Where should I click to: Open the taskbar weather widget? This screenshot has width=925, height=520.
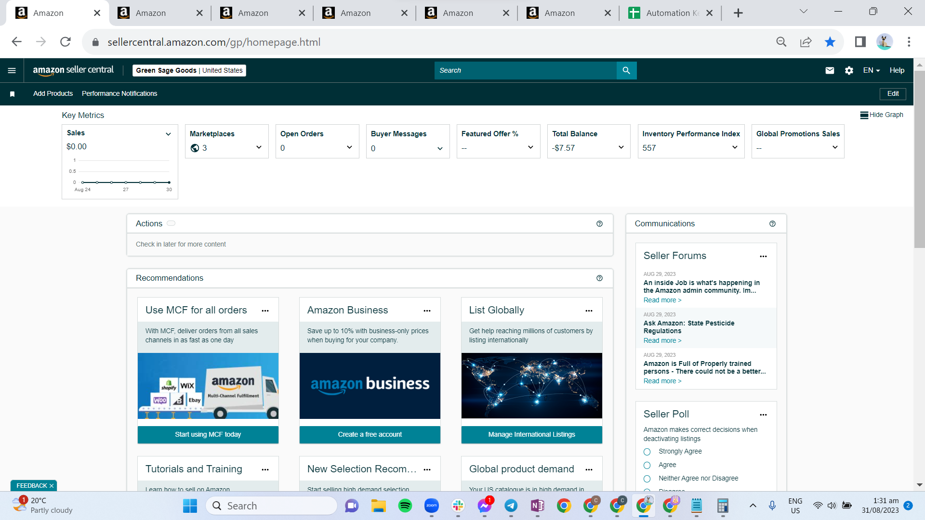(42, 506)
